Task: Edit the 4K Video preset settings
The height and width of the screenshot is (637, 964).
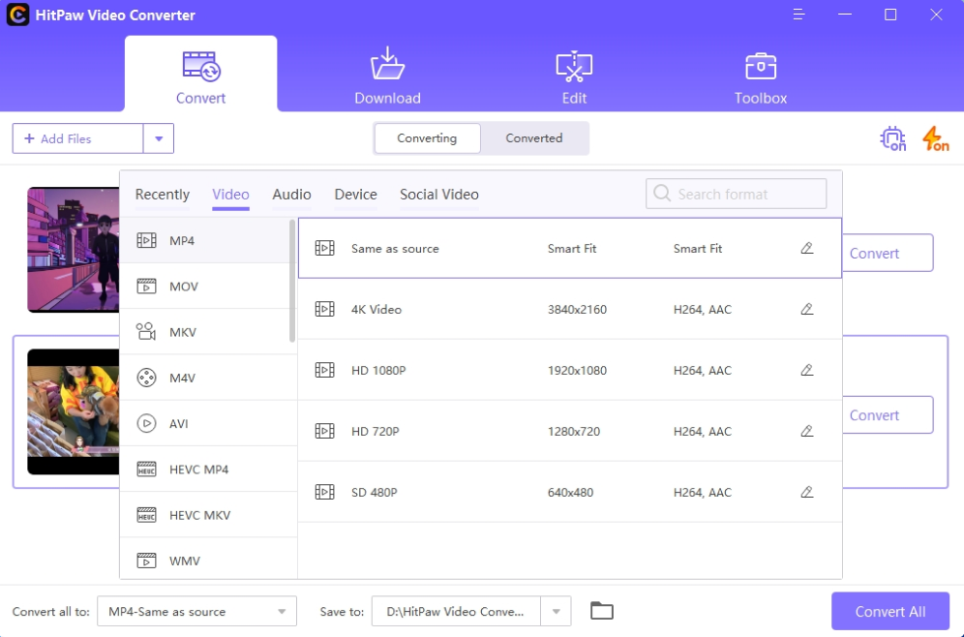Action: coord(806,309)
